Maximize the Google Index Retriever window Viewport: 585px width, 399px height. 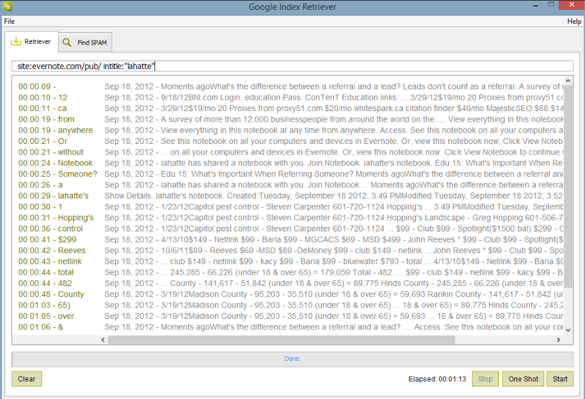click(x=551, y=5)
